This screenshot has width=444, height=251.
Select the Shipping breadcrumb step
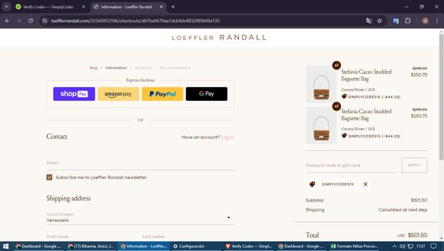(143, 68)
